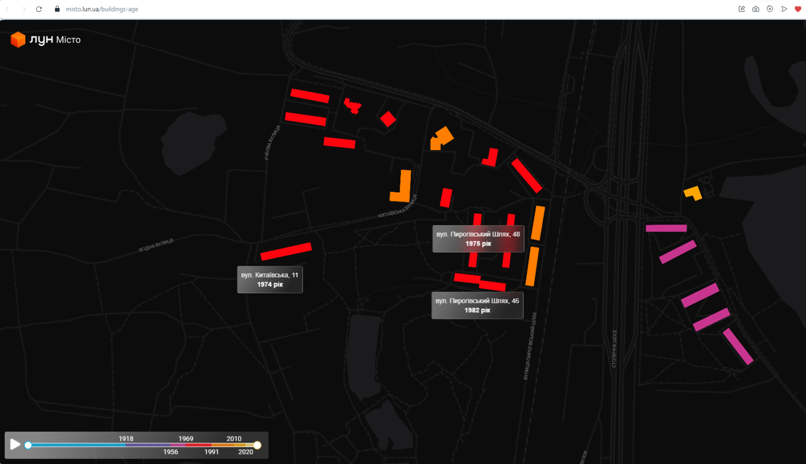Click the red segment of the timeline bar
Screen dimensions: 806x464
(x=199, y=445)
